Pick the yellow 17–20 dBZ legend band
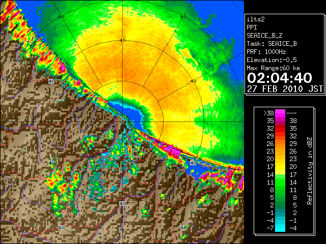Viewport: 326px width, 244px height. click(280, 167)
